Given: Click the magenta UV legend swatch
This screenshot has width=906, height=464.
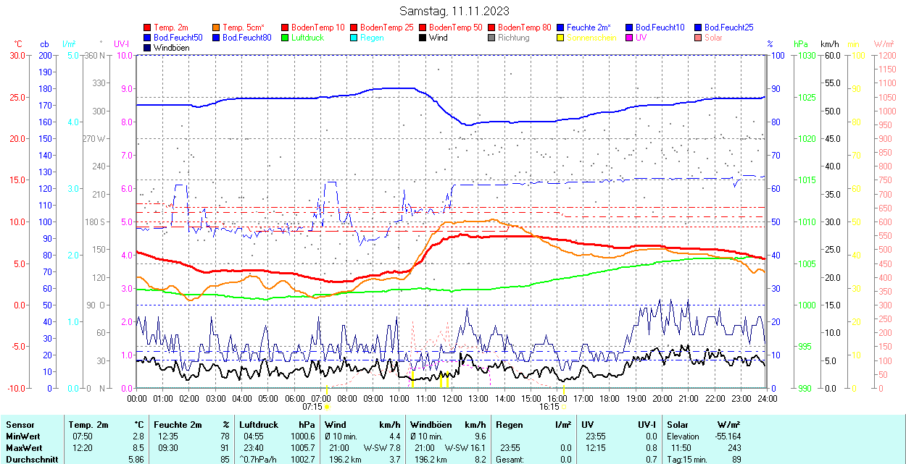Looking at the screenshot, I should pos(629,38).
